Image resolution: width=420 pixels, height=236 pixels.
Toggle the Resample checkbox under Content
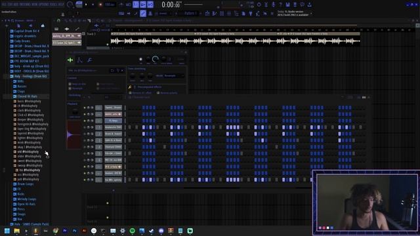tap(70, 88)
